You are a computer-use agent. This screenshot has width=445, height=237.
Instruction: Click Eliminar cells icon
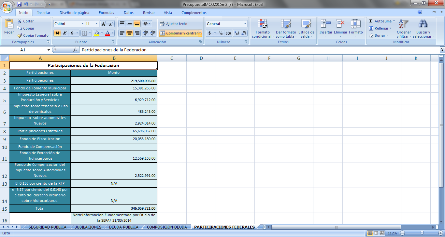(340, 24)
